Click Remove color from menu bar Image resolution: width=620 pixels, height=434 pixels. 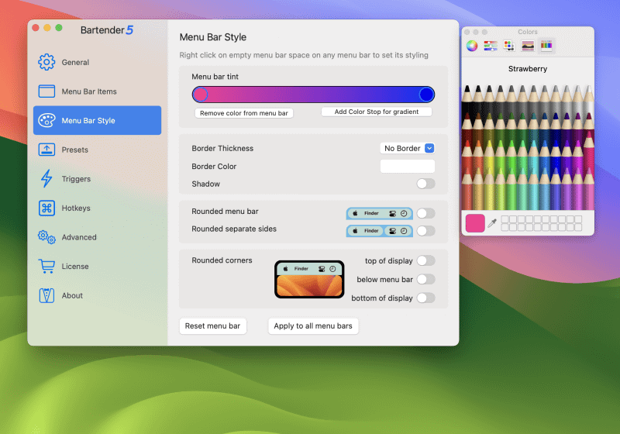click(244, 113)
